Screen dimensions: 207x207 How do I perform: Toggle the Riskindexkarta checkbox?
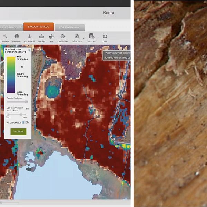tap(23, 122)
